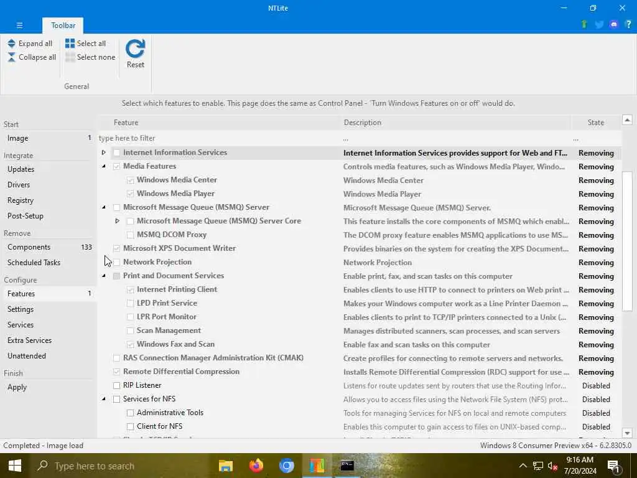Click the Expand all icon
This screenshot has height=478, width=637.
click(x=11, y=44)
